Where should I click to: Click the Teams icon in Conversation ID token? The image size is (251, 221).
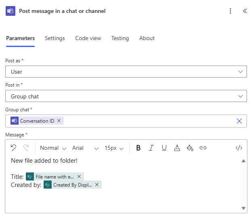(x=15, y=121)
